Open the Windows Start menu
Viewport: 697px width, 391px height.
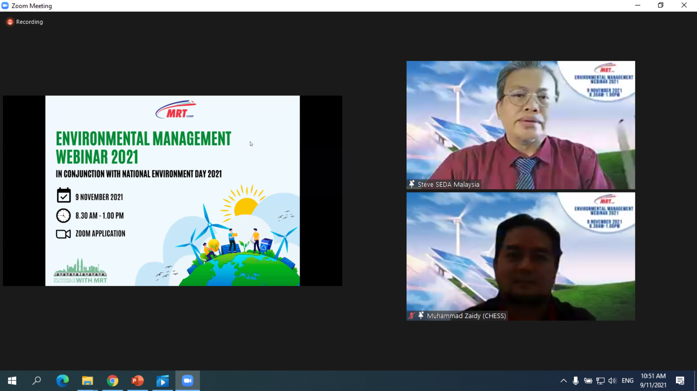coord(12,380)
